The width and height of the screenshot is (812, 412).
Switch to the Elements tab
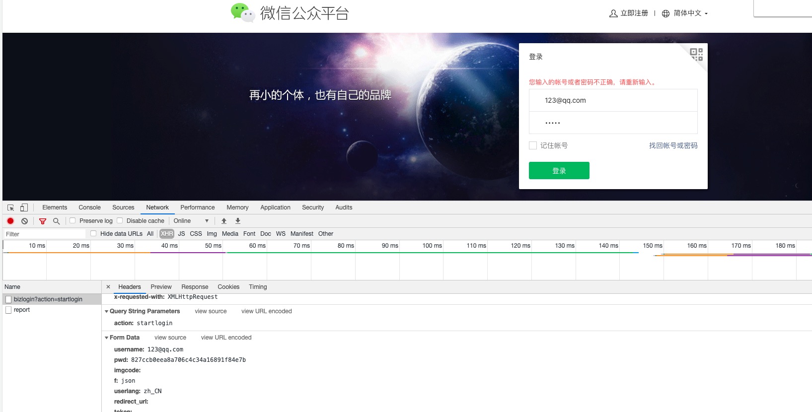coord(55,207)
